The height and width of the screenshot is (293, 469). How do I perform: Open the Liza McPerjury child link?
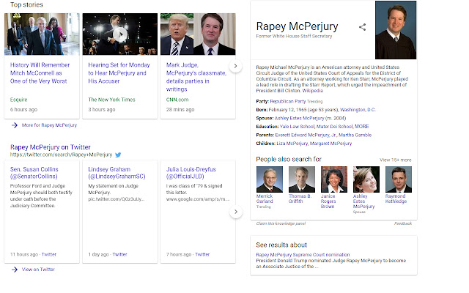click(x=292, y=144)
